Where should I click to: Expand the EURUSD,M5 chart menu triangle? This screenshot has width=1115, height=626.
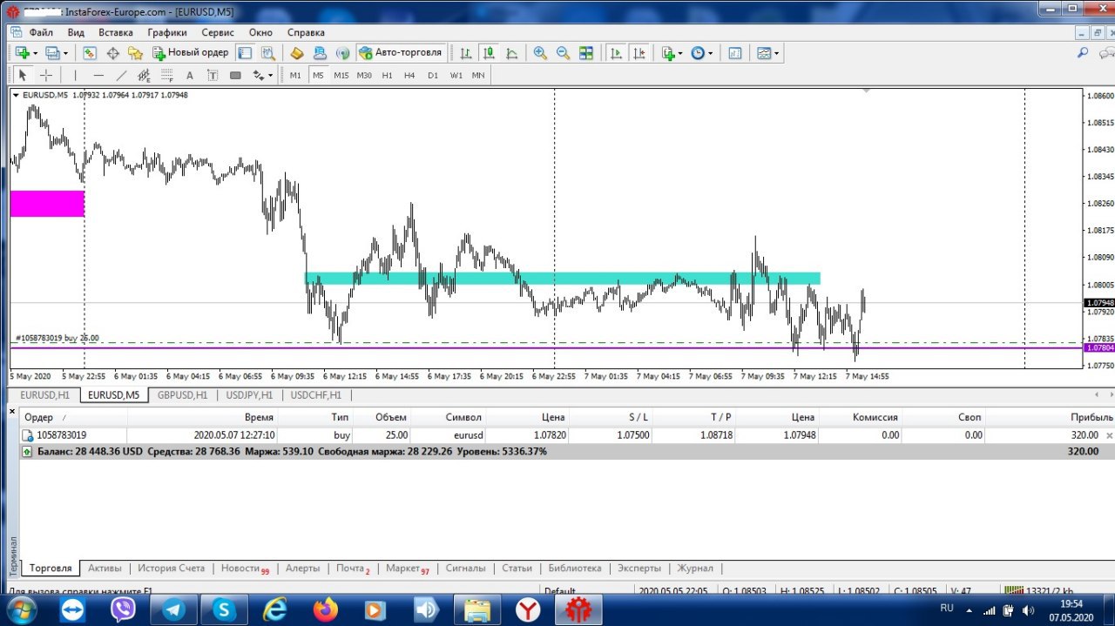coord(16,95)
